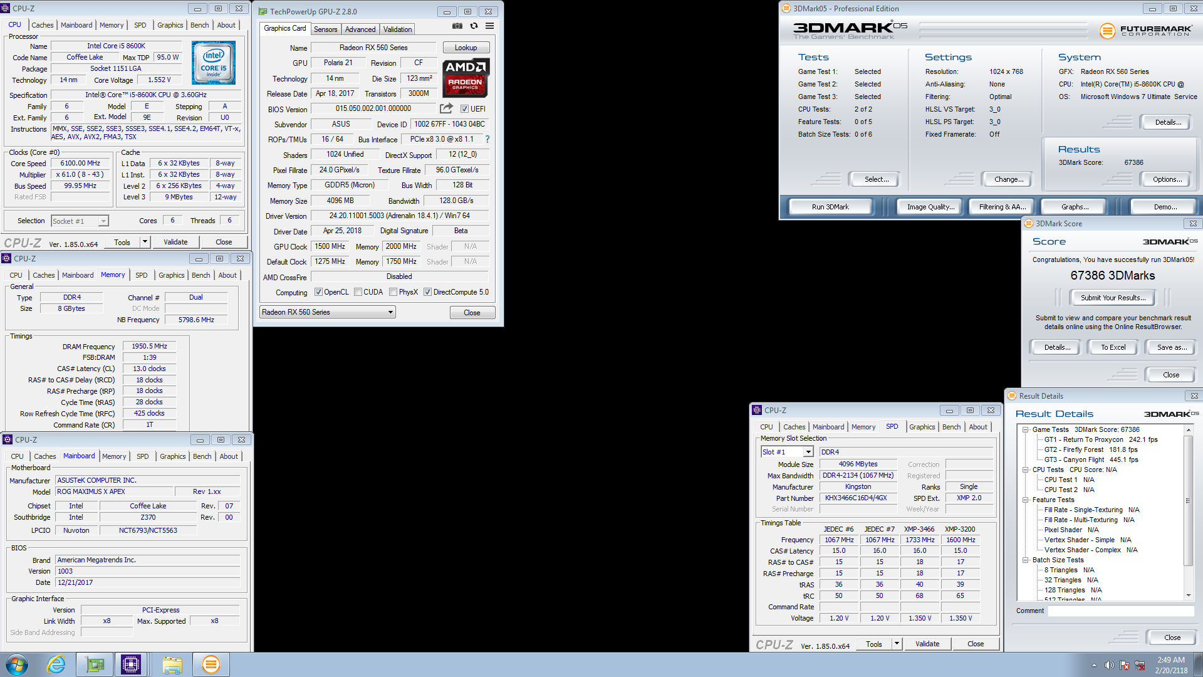
Task: Click Bus Interface question mark help icon
Action: (x=487, y=139)
